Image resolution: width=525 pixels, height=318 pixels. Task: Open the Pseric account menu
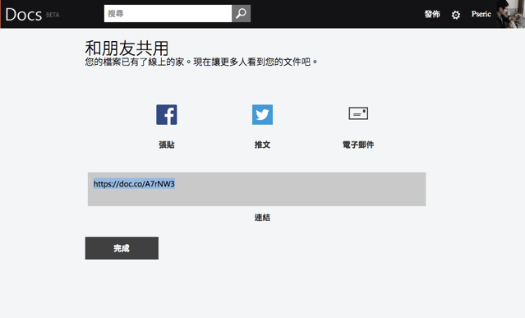(481, 14)
